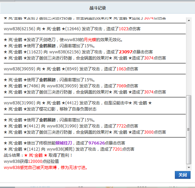This screenshot has width=195, height=188.
Task: Select the line with 1023点伤害
Action: [72, 29]
